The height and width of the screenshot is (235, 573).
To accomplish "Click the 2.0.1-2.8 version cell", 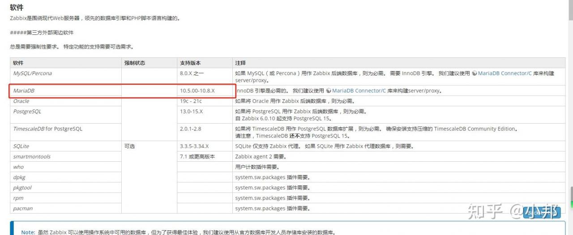I will (205, 132).
